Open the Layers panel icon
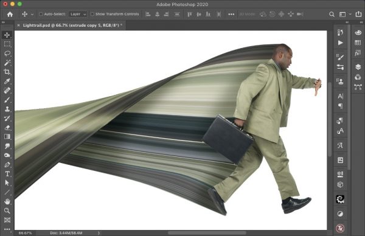The width and height of the screenshot is (365, 236). [x=358, y=67]
